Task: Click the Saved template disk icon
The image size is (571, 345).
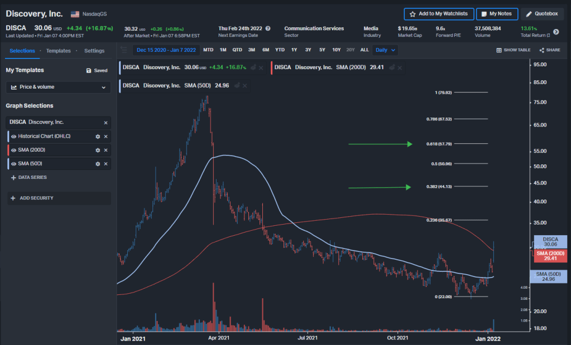Action: 89,71
